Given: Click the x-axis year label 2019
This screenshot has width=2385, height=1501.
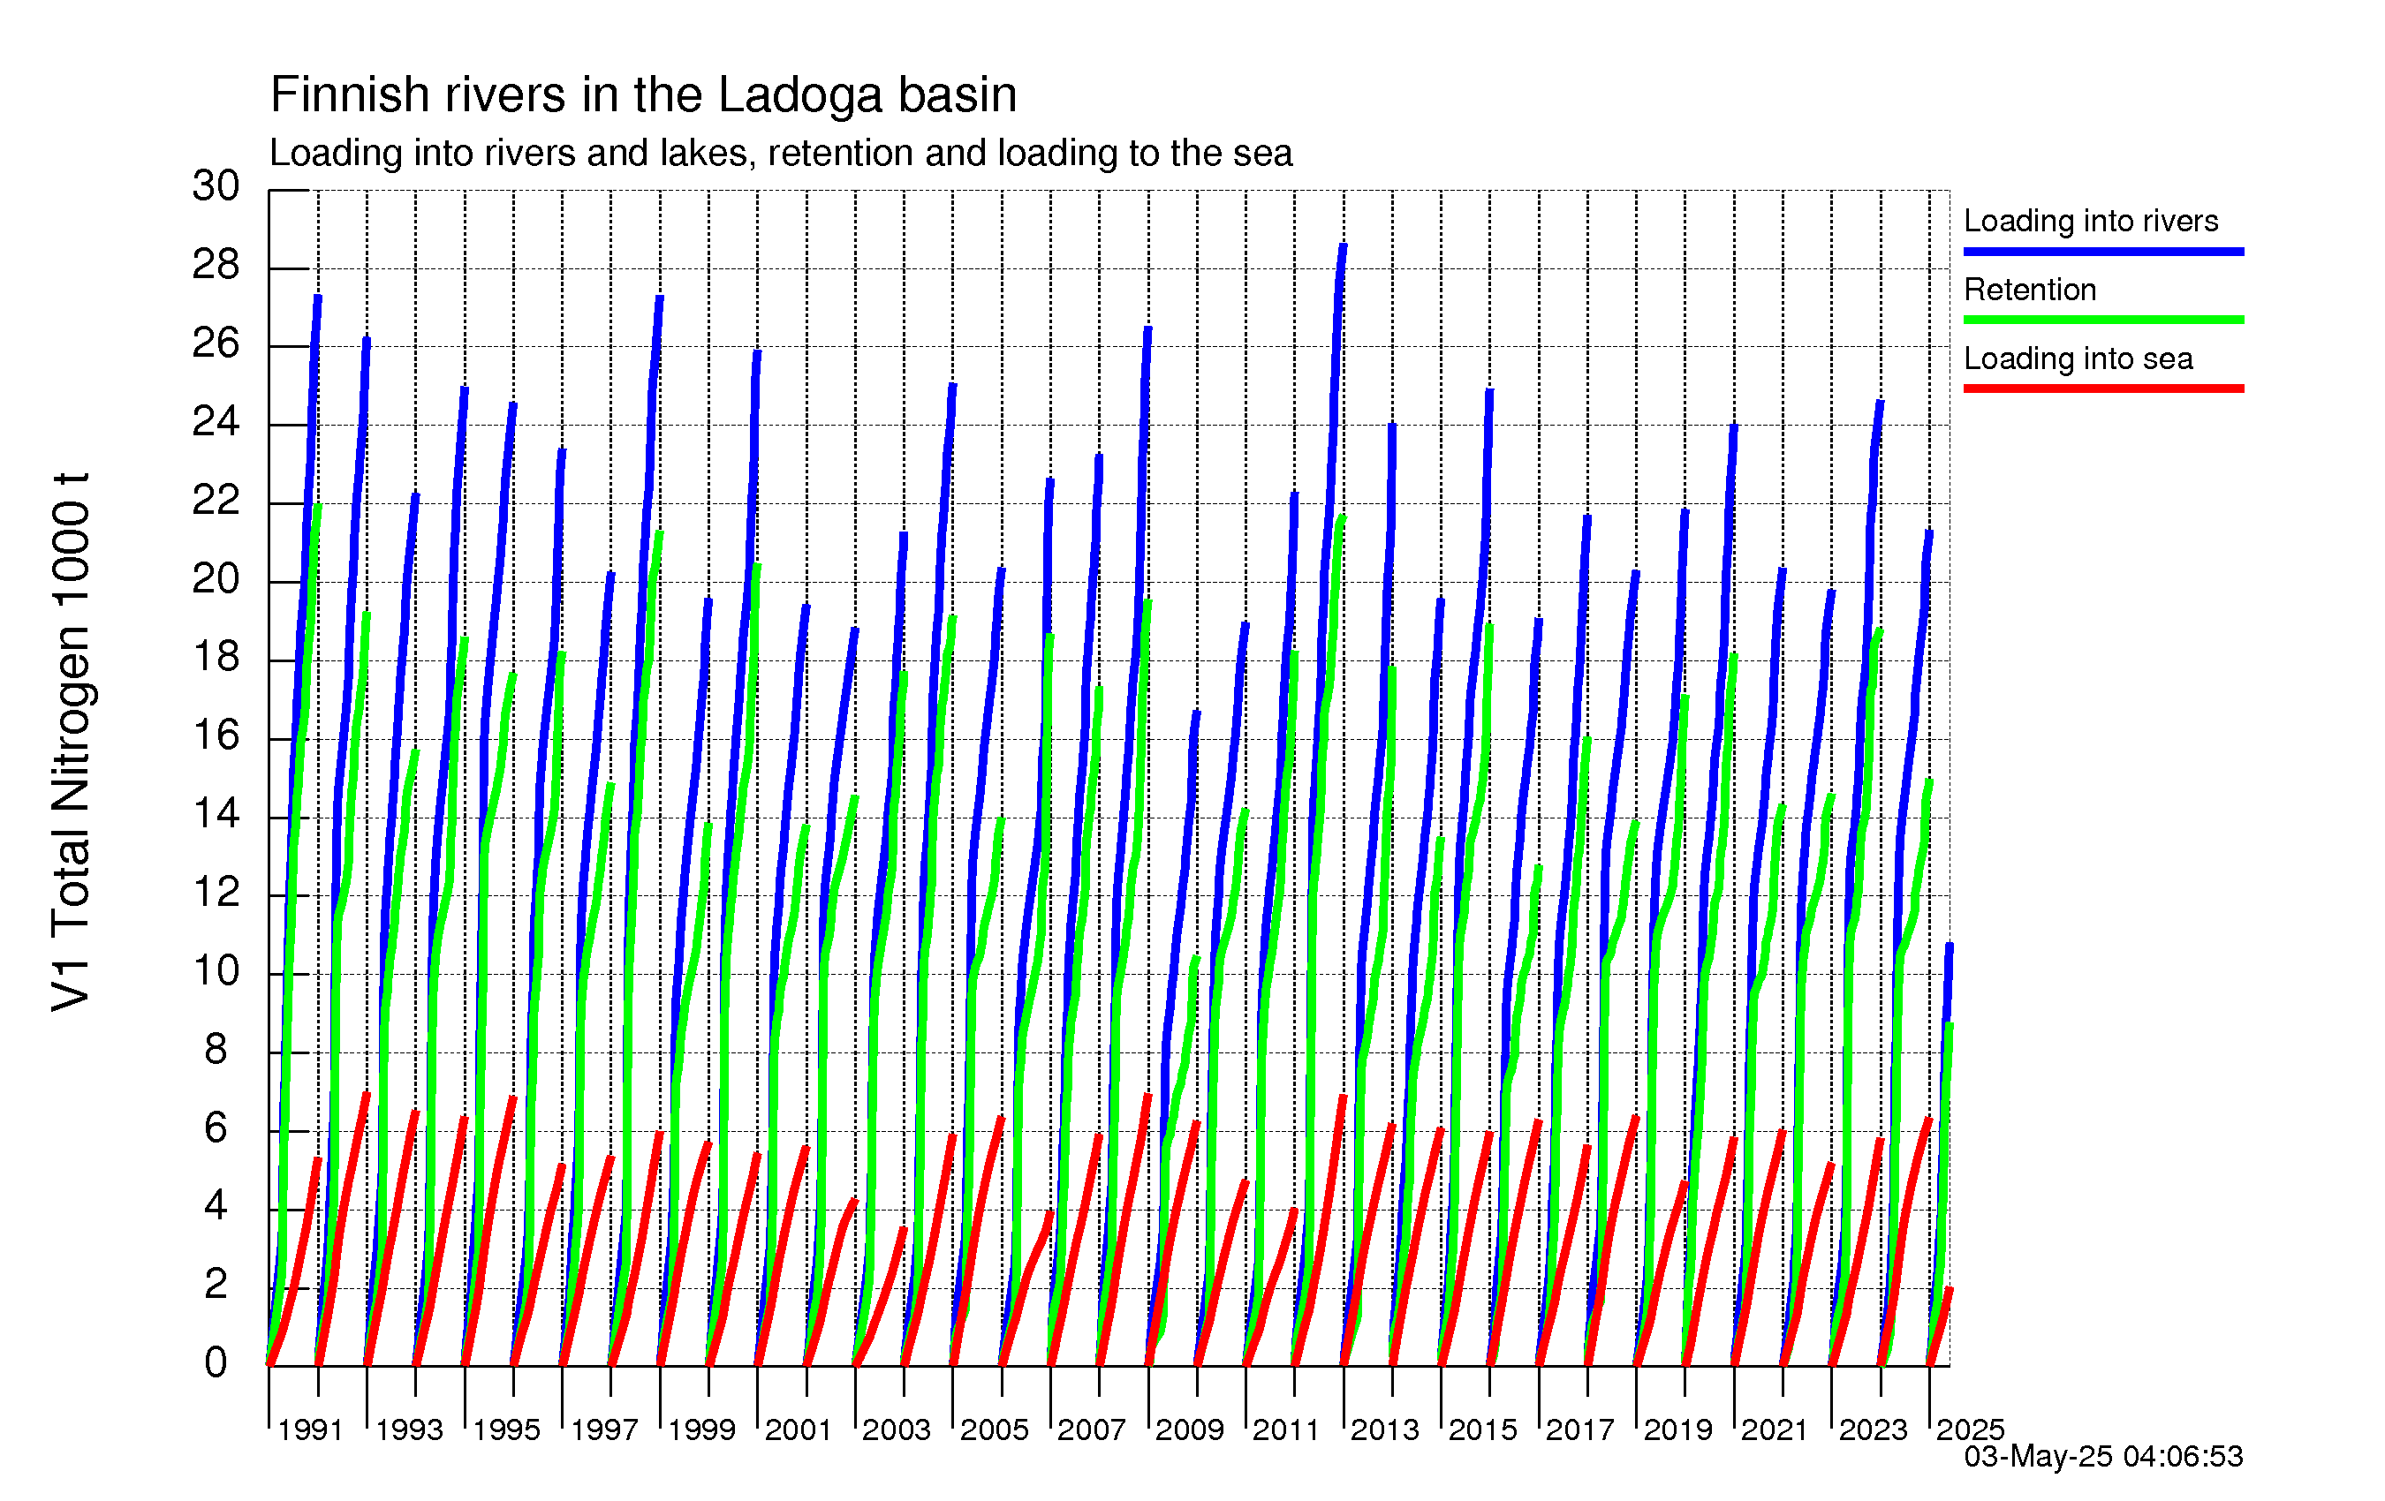Looking at the screenshot, I should point(1677,1429).
